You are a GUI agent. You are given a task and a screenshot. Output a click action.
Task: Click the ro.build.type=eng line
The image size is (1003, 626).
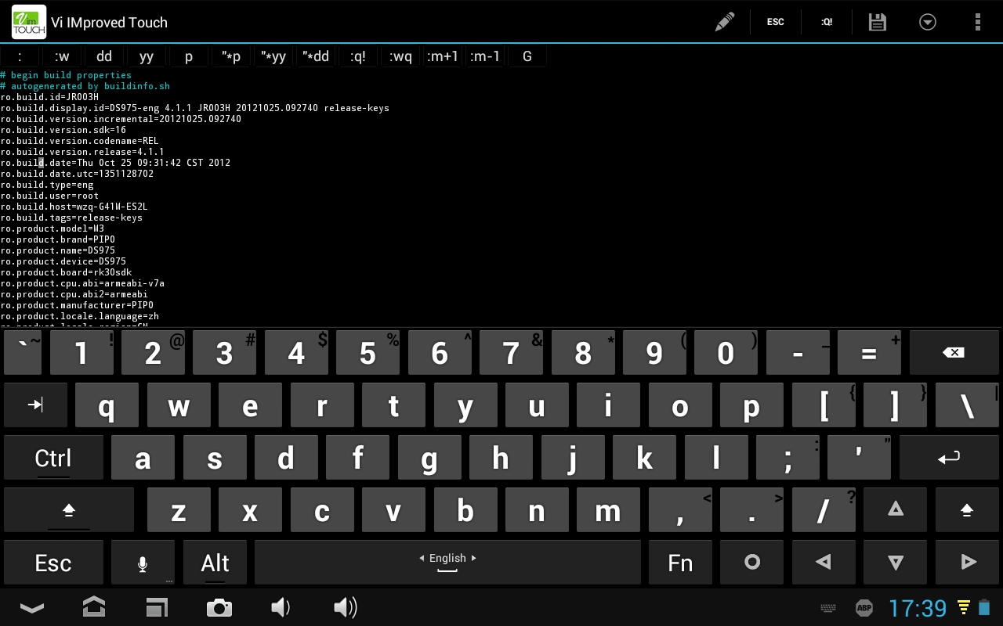point(47,185)
